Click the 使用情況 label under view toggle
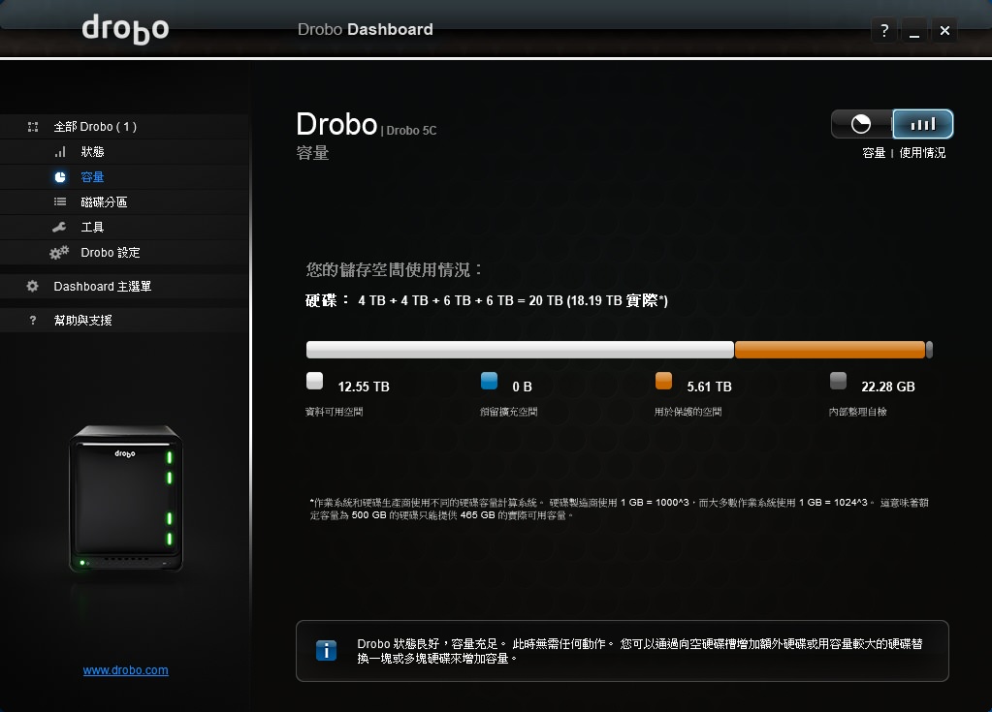Viewport: 992px width, 712px height. pos(922,153)
